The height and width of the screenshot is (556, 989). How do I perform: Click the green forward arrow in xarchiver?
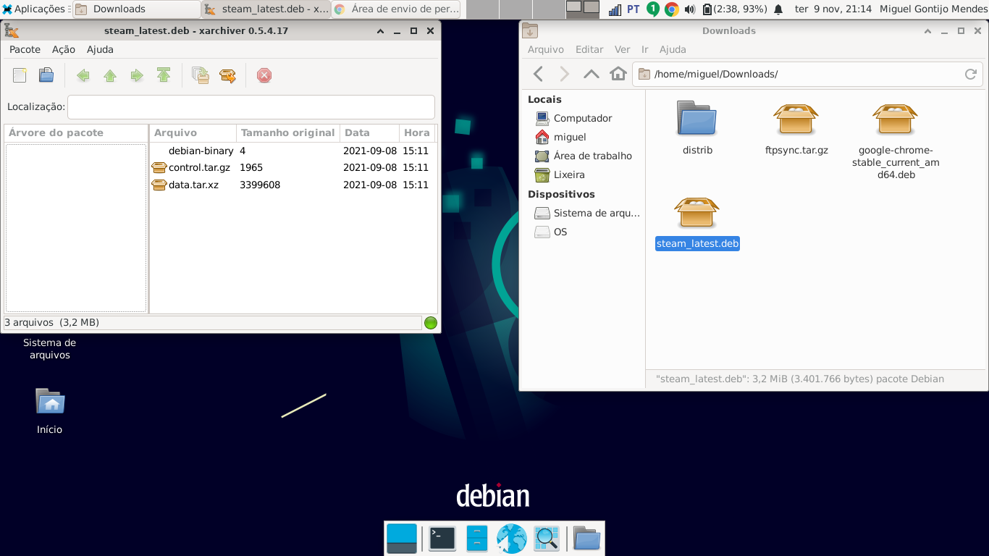point(137,75)
